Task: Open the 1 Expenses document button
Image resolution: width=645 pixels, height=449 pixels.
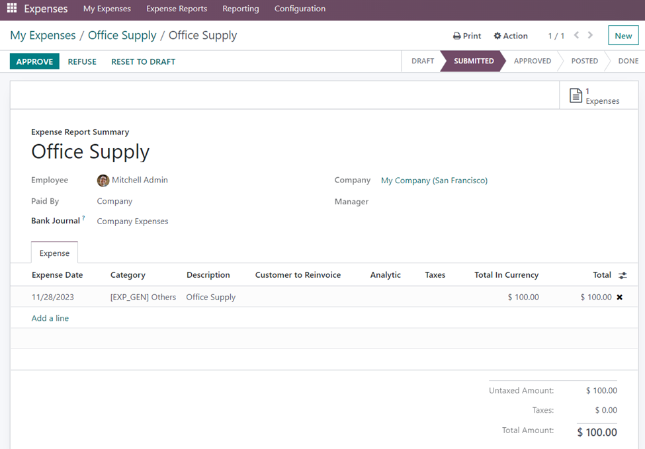Action: (595, 96)
